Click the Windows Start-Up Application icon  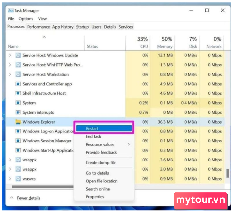pyautogui.click(x=18, y=150)
